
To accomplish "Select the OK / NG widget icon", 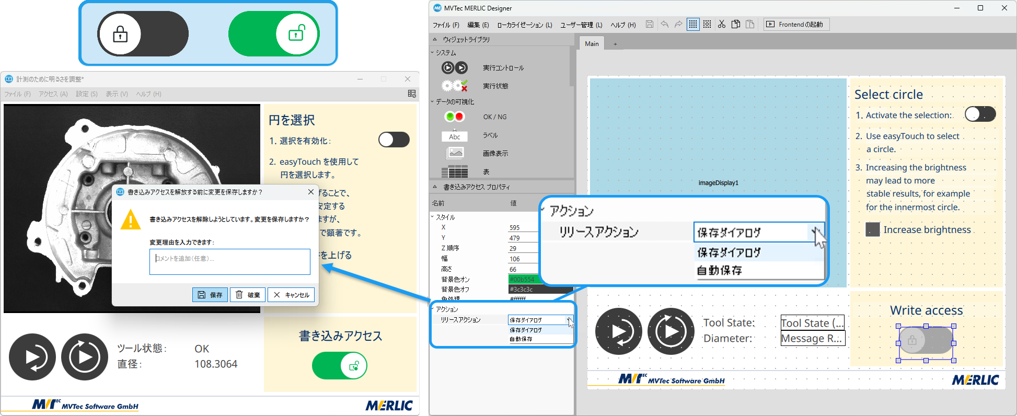I will click(x=454, y=117).
